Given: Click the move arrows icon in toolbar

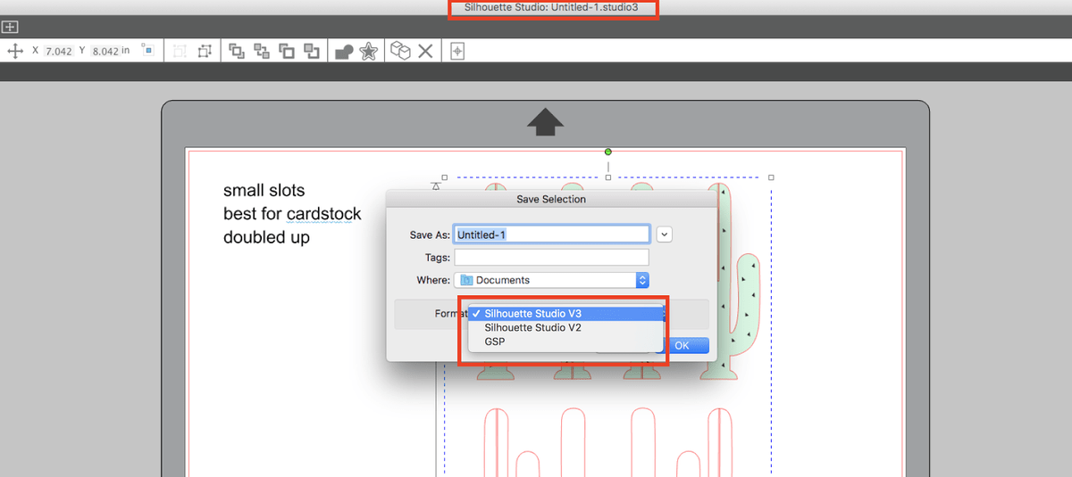Looking at the screenshot, I should click(14, 51).
